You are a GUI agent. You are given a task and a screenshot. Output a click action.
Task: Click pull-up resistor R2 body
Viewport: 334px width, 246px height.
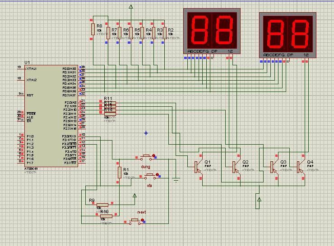point(165,32)
